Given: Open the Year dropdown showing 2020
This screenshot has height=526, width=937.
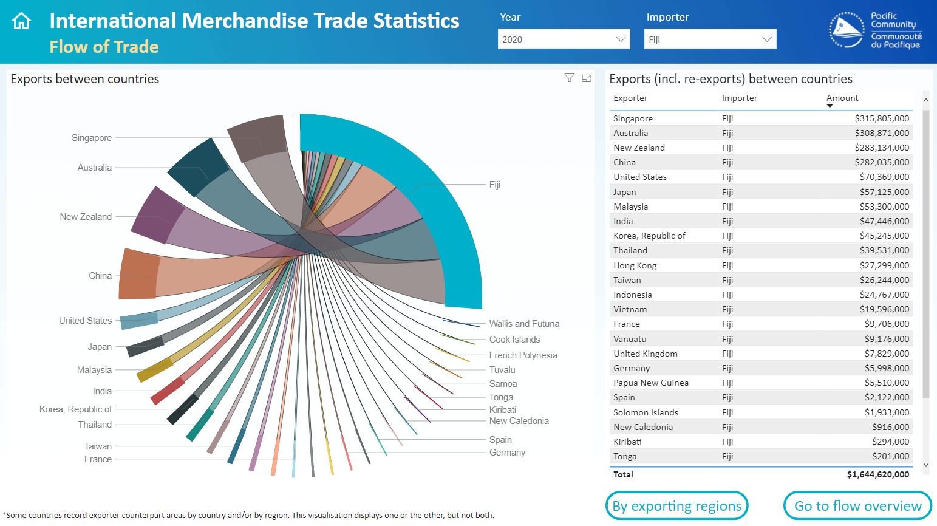Looking at the screenshot, I should click(564, 39).
